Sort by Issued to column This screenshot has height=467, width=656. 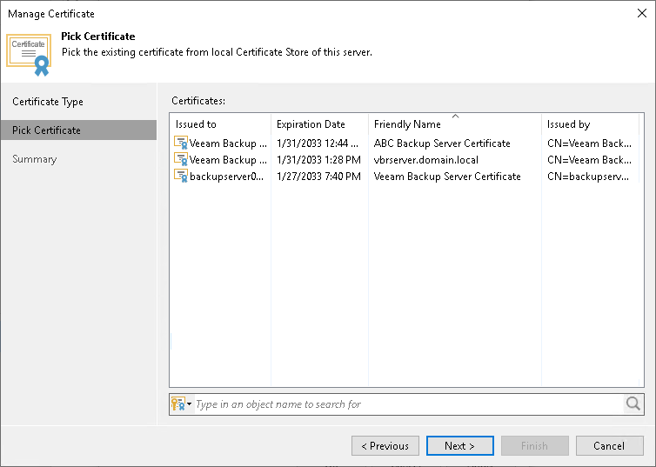(220, 124)
